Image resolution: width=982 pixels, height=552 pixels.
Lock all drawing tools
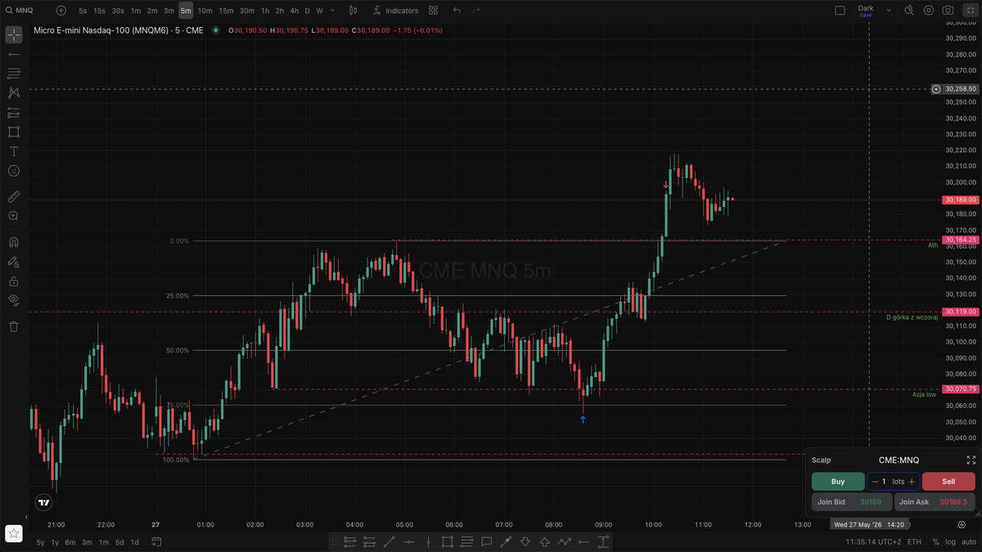pos(14,280)
